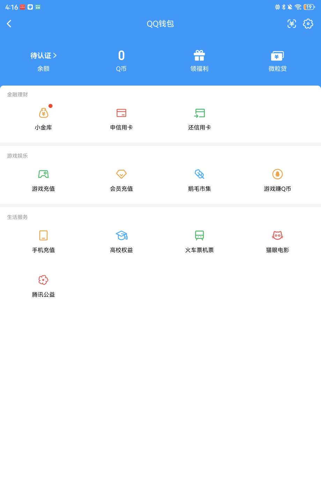321x489 pixels.
Task: Tap the 领福利 gift icon
Action: point(200,56)
